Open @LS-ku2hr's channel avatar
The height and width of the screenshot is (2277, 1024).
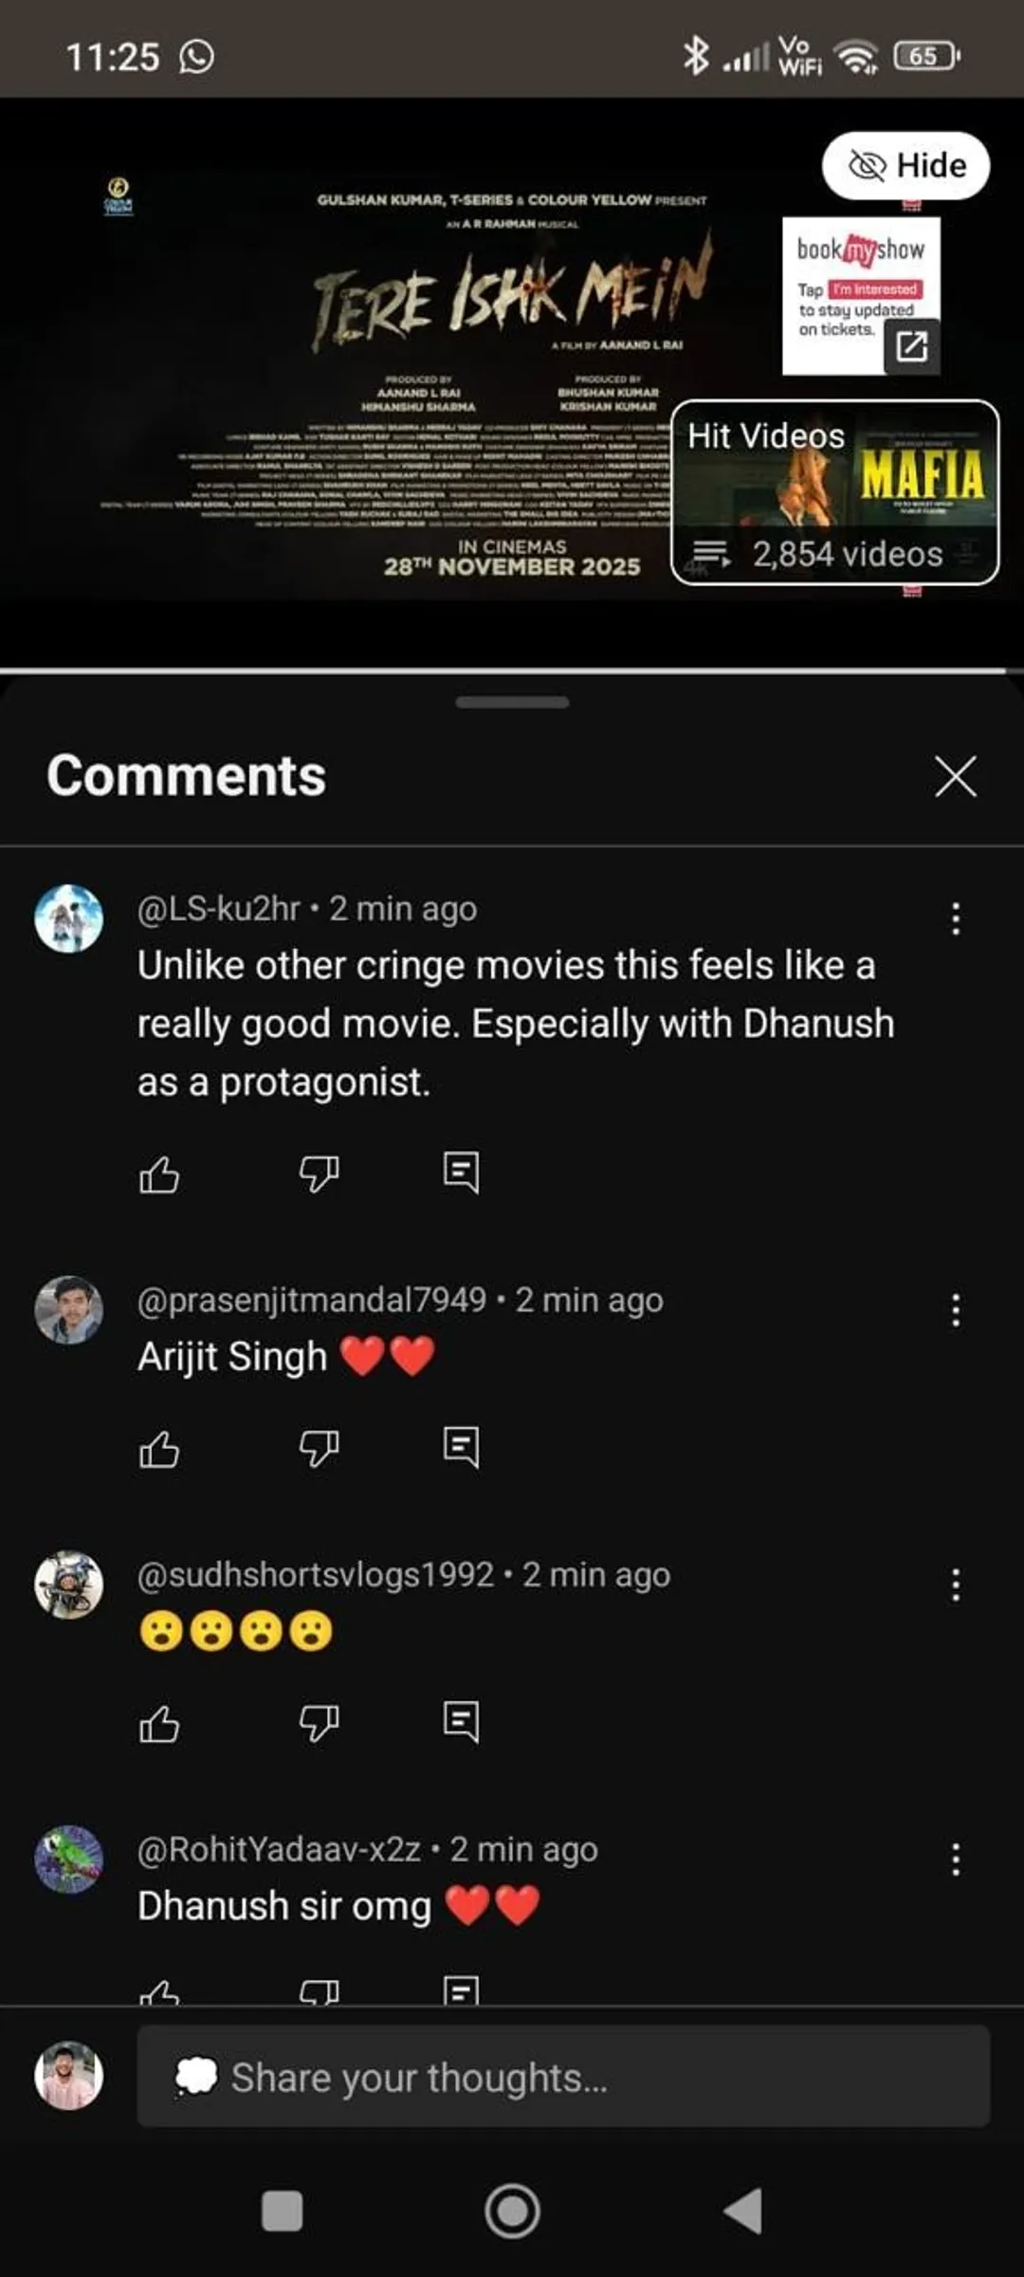pos(69,918)
